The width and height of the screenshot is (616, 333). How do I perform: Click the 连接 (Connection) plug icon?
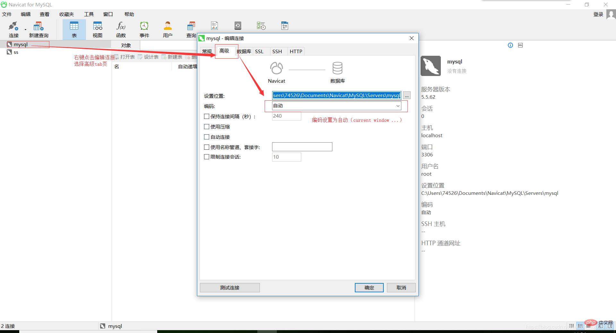[x=13, y=26]
